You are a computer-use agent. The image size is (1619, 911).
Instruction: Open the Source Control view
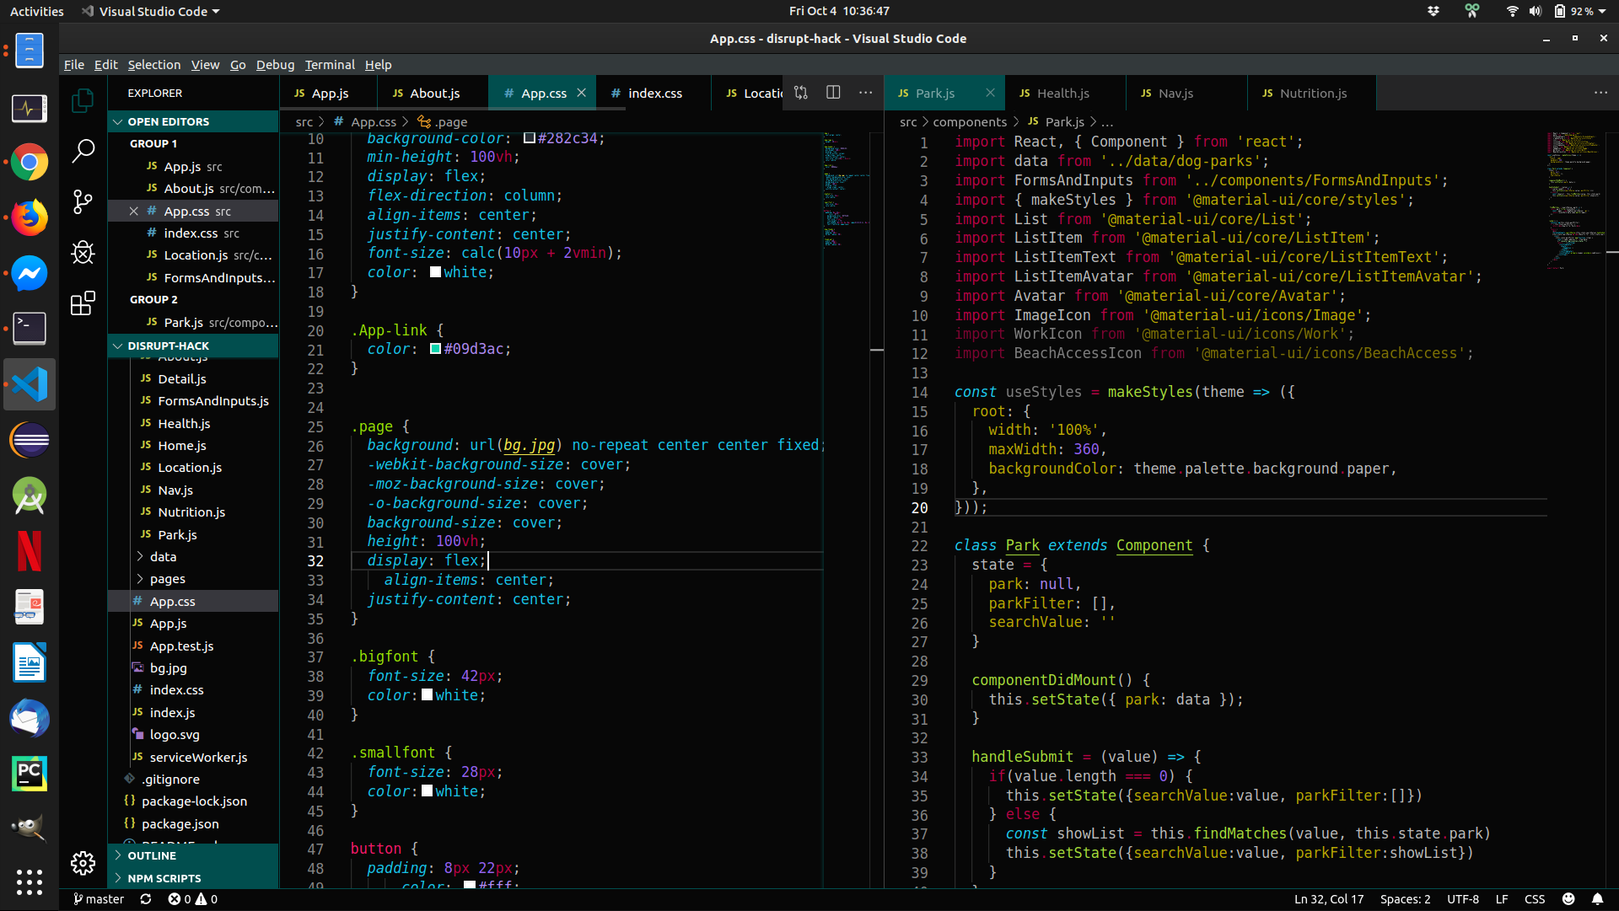pyautogui.click(x=83, y=201)
